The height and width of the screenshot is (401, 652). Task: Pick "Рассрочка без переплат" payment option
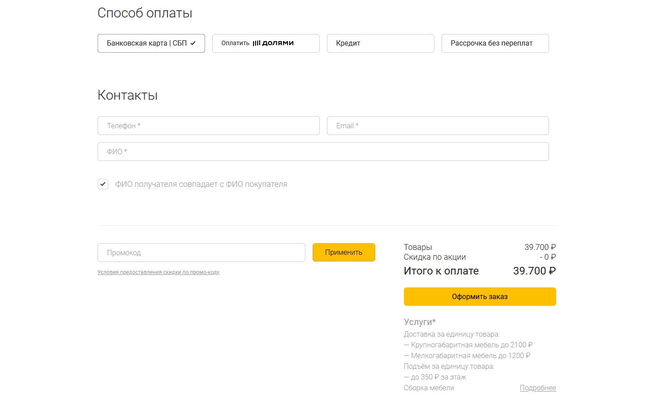point(495,43)
